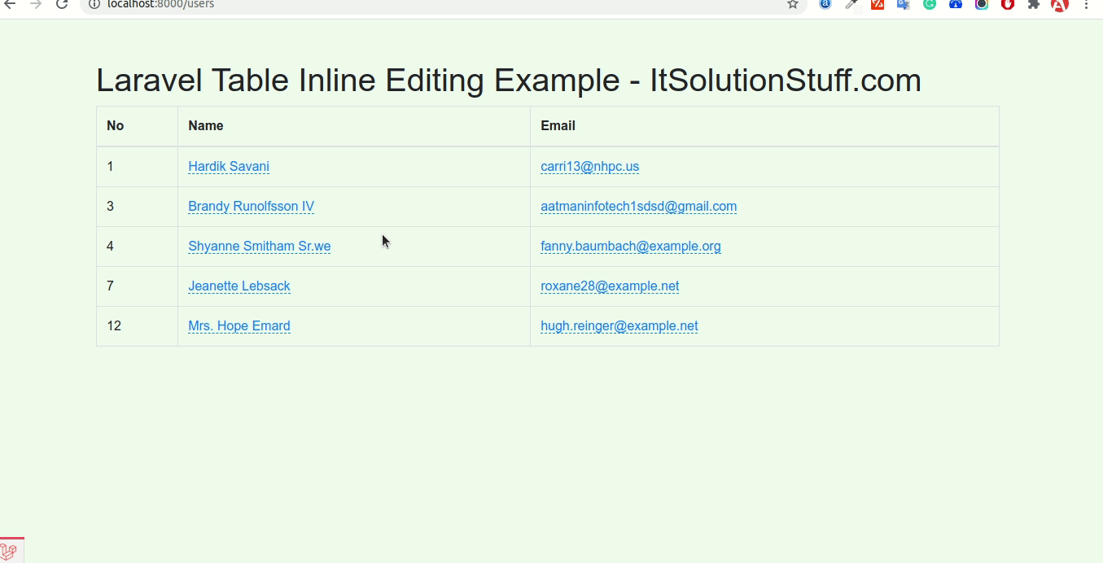This screenshot has width=1103, height=563.
Task: Edit the email roxane28@example.net
Action: point(610,286)
